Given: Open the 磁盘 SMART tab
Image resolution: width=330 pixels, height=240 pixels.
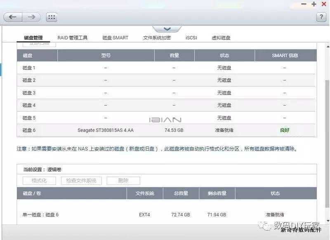Looking at the screenshot, I should pos(115,38).
